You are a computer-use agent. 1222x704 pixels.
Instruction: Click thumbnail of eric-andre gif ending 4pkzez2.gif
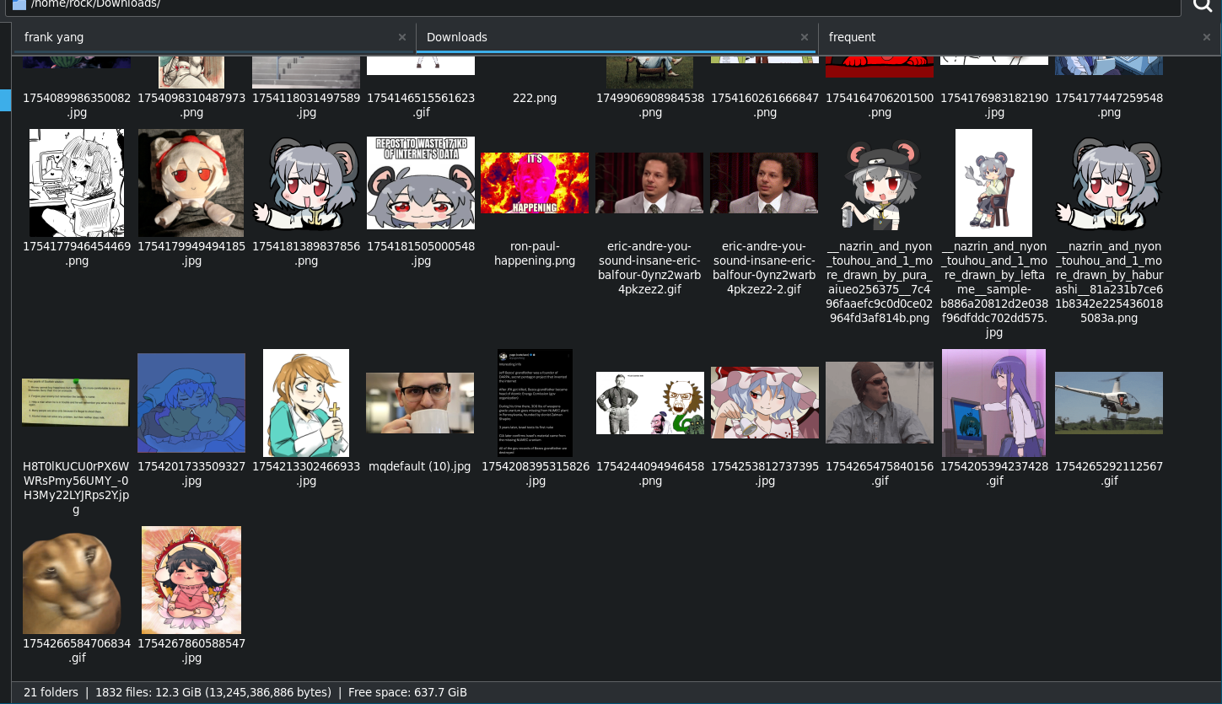tap(649, 183)
